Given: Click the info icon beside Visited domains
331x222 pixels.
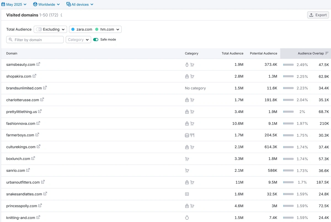Looking at the screenshot, I should [61, 15].
